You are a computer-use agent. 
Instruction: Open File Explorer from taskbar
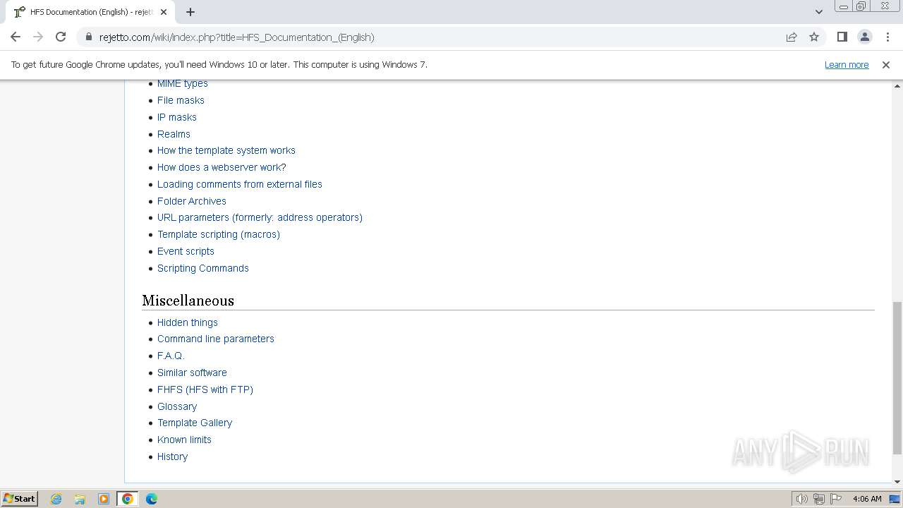pos(80,499)
